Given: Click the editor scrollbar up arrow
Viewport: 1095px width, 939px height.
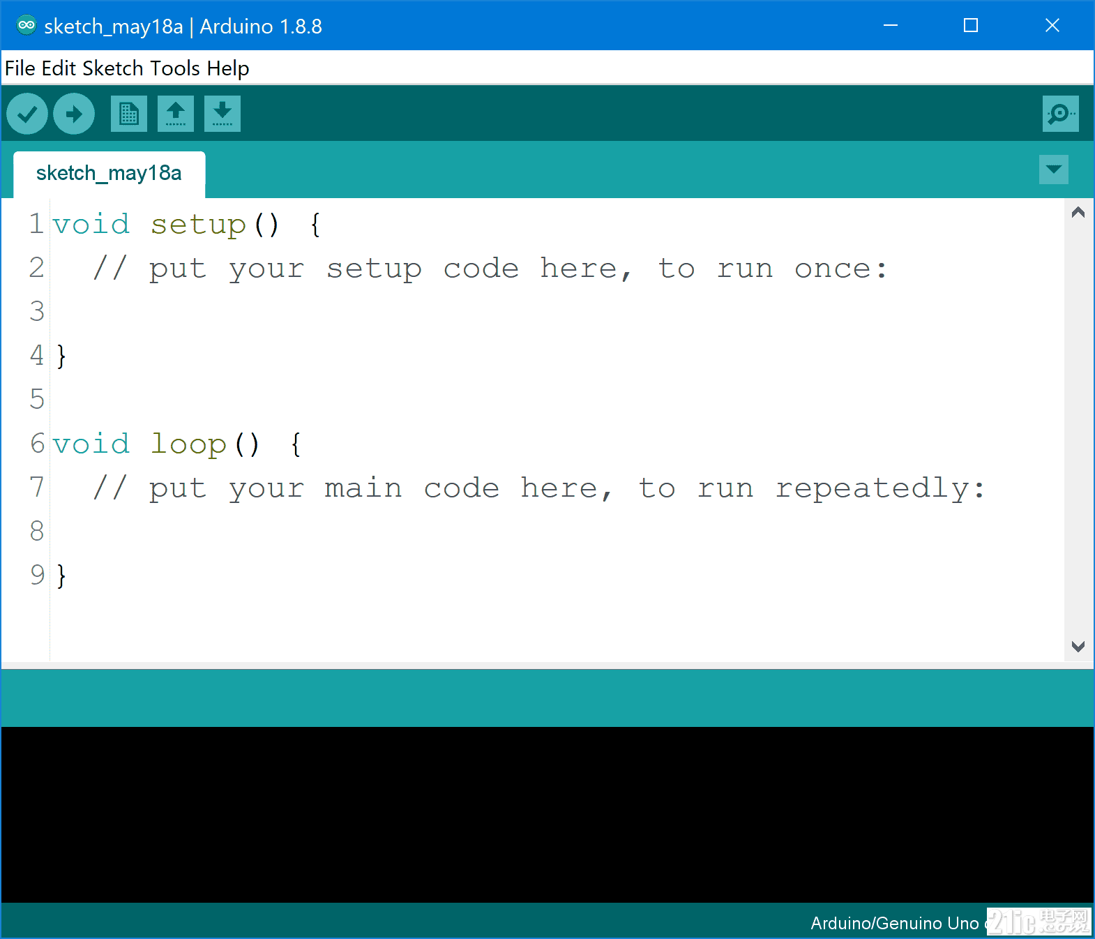Looking at the screenshot, I should [x=1078, y=213].
